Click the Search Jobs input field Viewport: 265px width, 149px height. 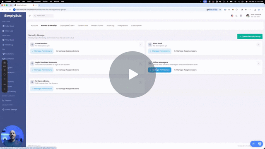(43, 16)
